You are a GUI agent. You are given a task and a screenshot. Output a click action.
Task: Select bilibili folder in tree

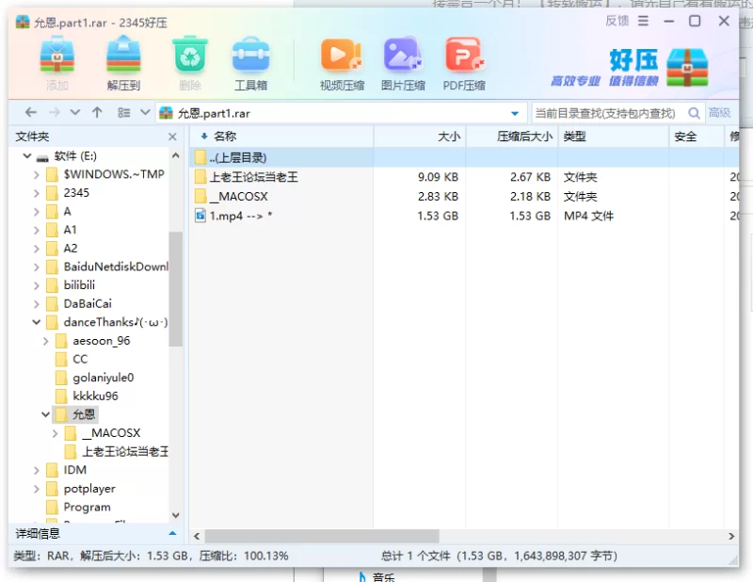pos(79,285)
